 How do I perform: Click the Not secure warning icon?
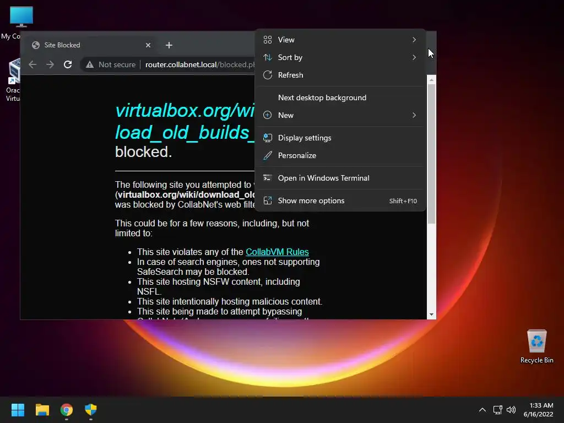point(90,65)
